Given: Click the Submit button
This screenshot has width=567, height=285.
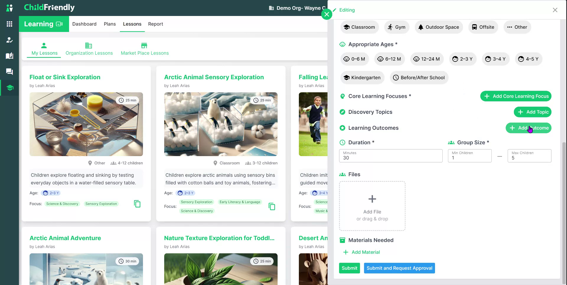Looking at the screenshot, I should tap(349, 268).
